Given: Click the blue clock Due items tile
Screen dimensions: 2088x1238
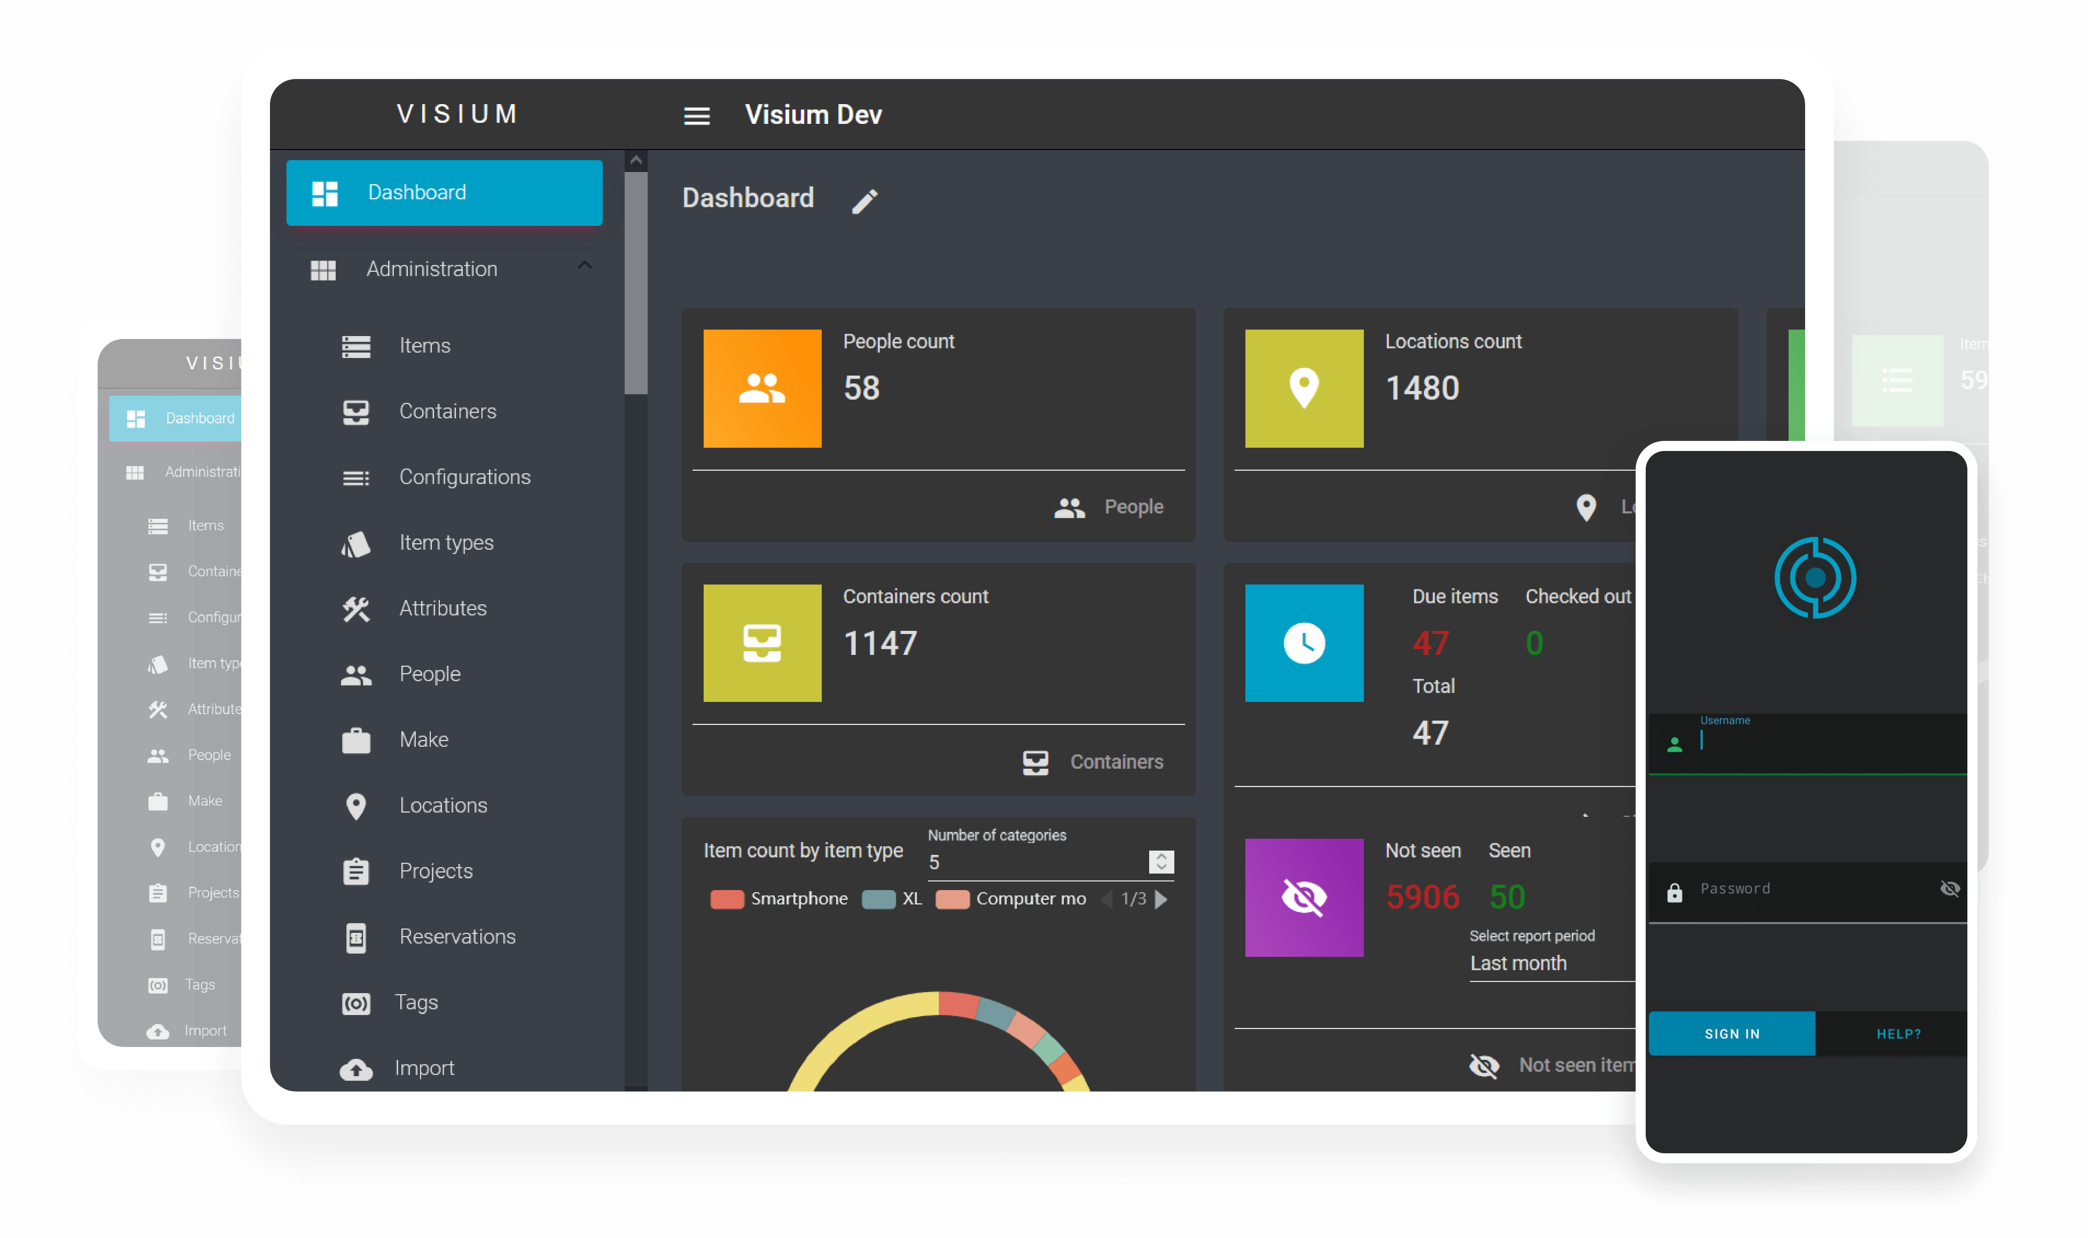Looking at the screenshot, I should (x=1304, y=643).
